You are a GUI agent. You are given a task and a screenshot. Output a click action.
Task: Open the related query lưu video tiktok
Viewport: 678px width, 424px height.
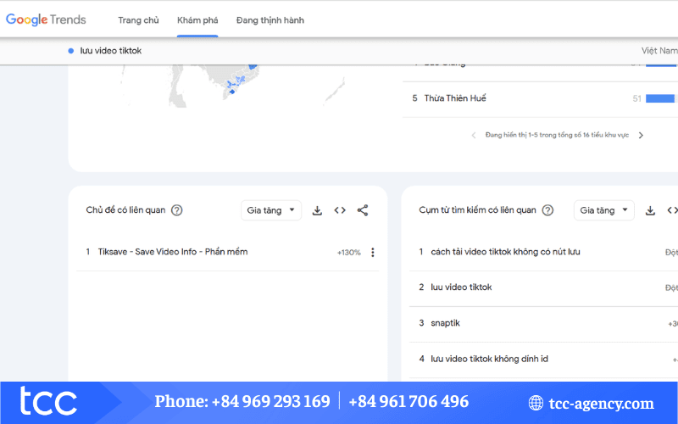point(461,287)
